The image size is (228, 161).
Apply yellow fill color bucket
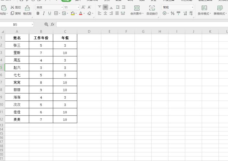coord(73,13)
